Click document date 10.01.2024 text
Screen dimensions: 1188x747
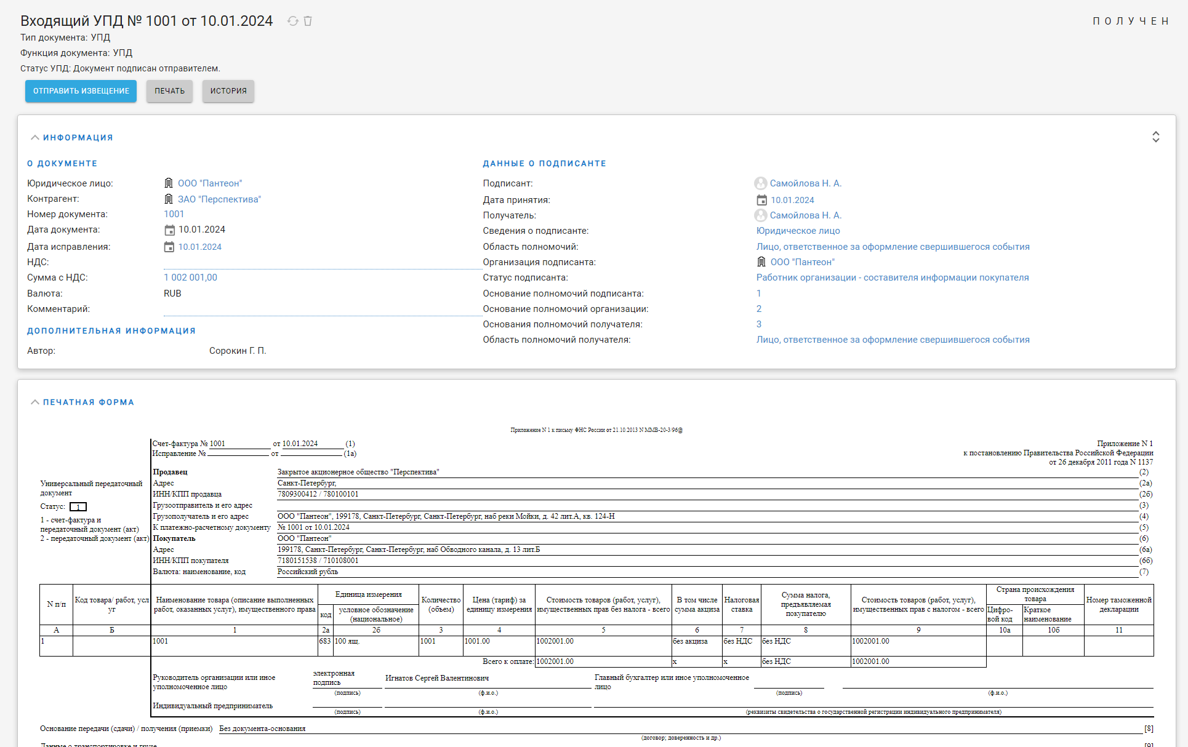pos(202,230)
